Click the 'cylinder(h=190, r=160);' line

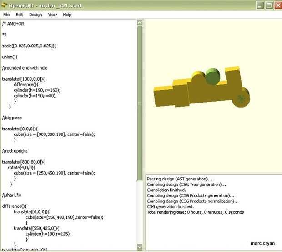pyautogui.click(x=37, y=90)
